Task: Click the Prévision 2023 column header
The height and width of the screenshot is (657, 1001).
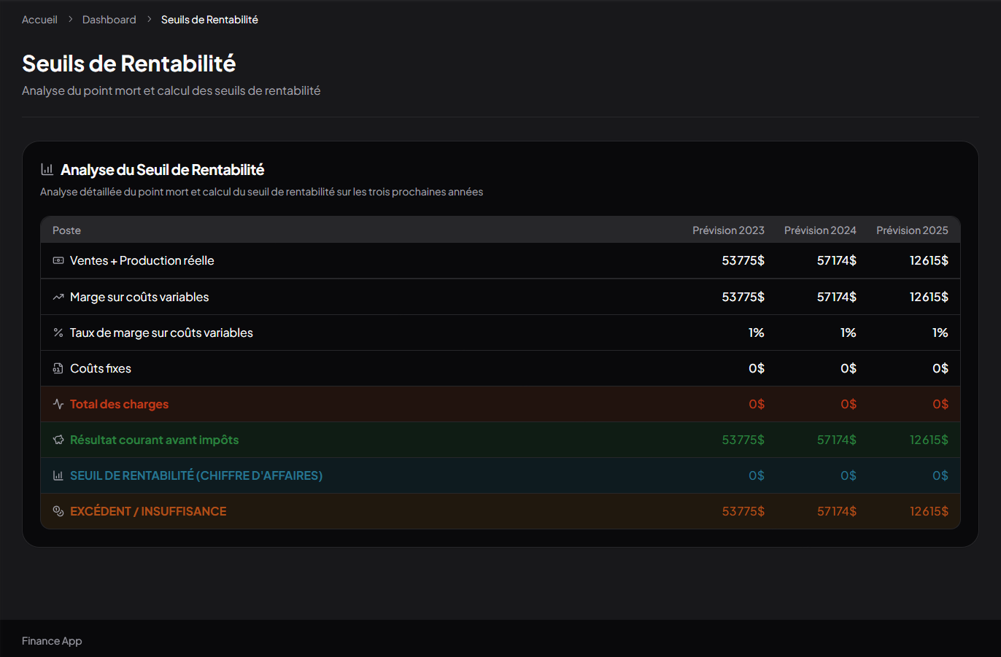Action: (728, 230)
